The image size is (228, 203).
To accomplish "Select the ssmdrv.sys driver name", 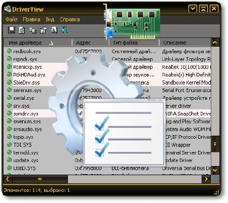I will pos(26,114).
